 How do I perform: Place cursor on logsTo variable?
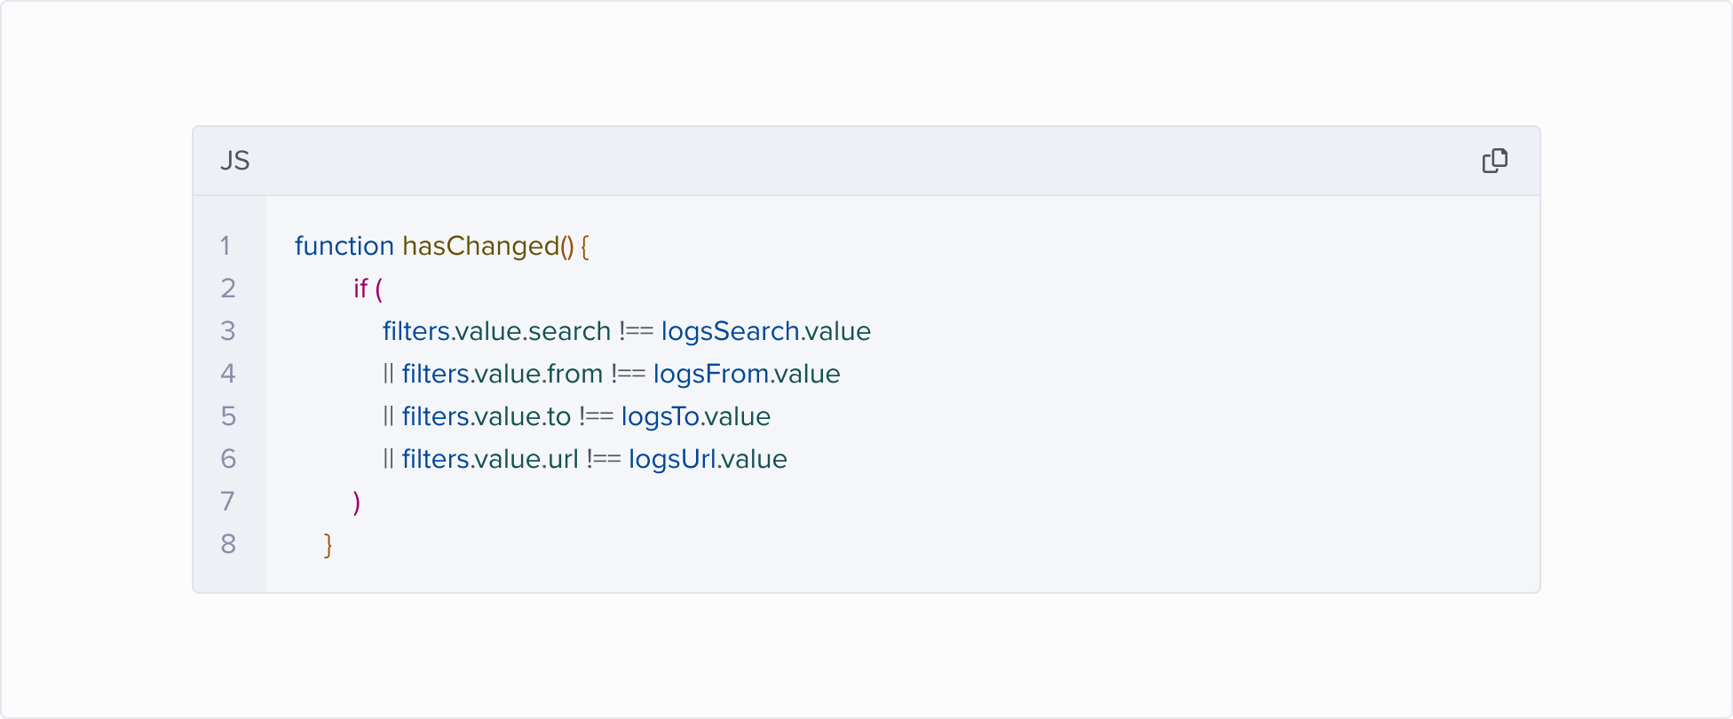click(661, 416)
